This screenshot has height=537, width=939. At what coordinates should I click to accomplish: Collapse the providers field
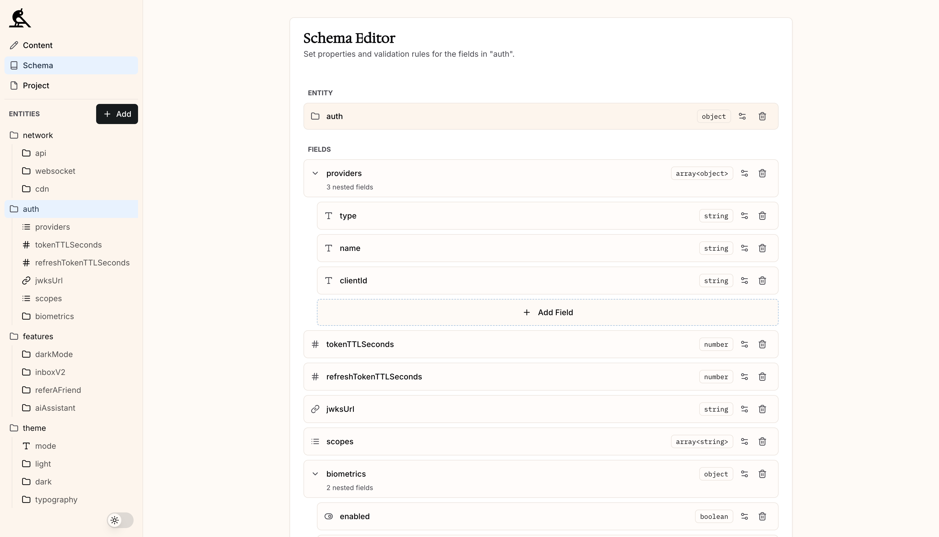coord(315,173)
